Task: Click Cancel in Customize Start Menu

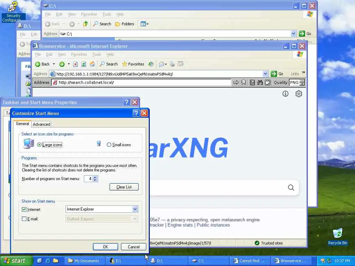Action: coord(133,247)
